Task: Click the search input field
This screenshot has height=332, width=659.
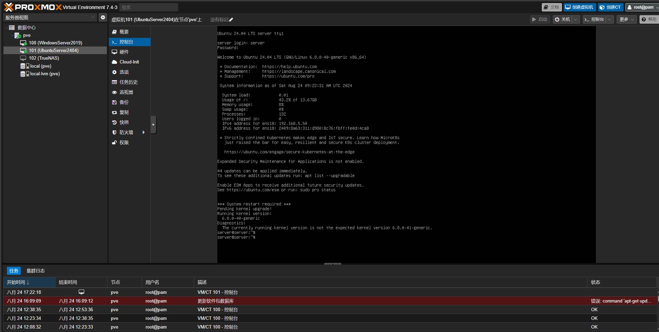Action: (148, 7)
